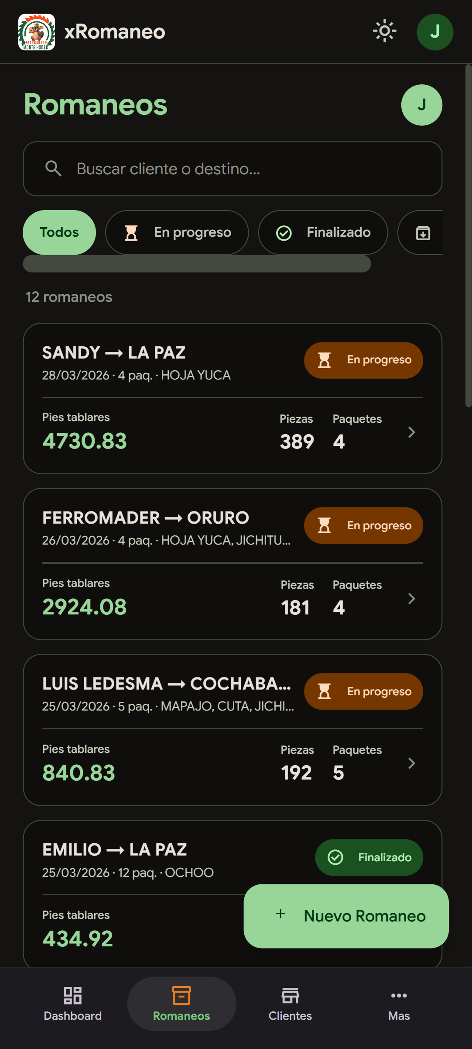Toggle light theme with sun icon
This screenshot has width=472, height=1049.
(384, 31)
